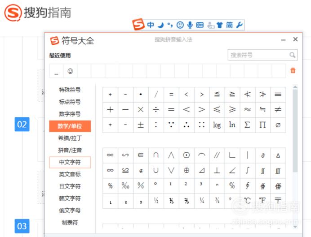The height and width of the screenshot is (237, 311).
Task: Insert the because ∵ symbol
Action: pyautogui.click(x=171, y=125)
